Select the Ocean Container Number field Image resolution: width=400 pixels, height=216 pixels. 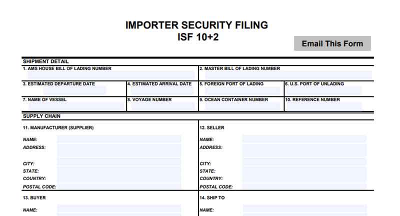pyautogui.click(x=241, y=106)
